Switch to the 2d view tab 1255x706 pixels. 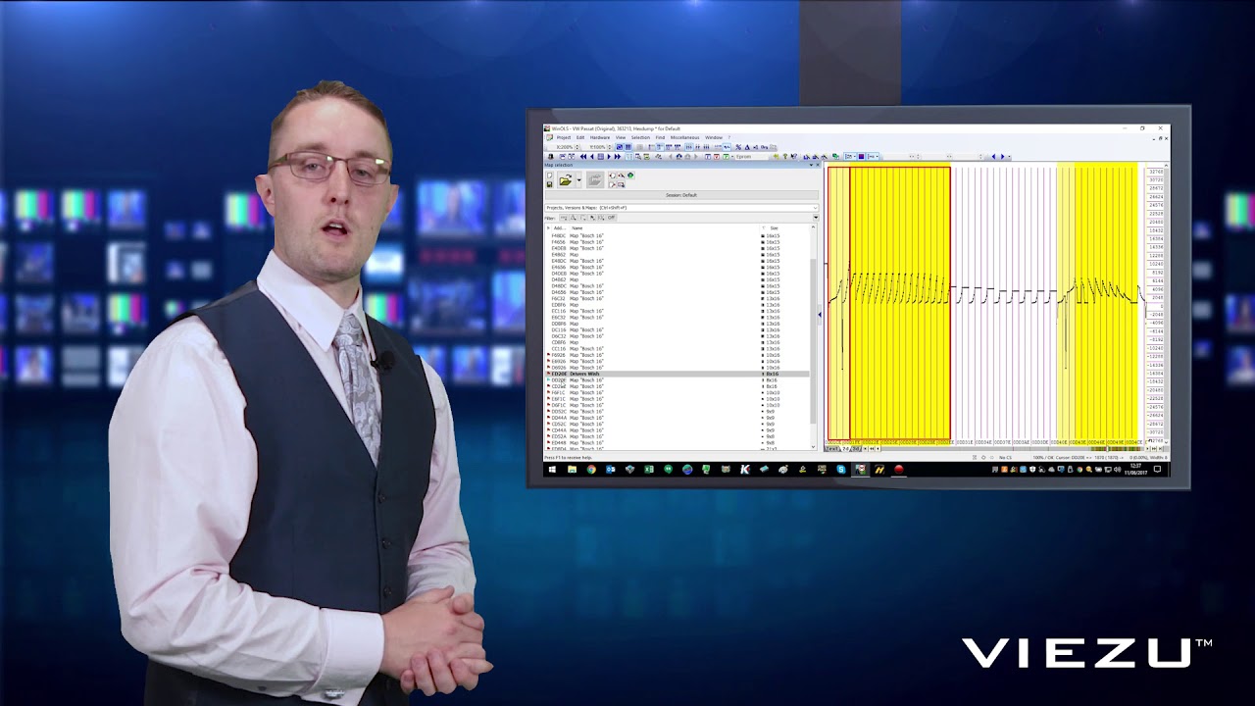[x=846, y=448]
